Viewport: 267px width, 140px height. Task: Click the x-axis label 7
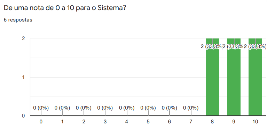[x=191, y=122]
